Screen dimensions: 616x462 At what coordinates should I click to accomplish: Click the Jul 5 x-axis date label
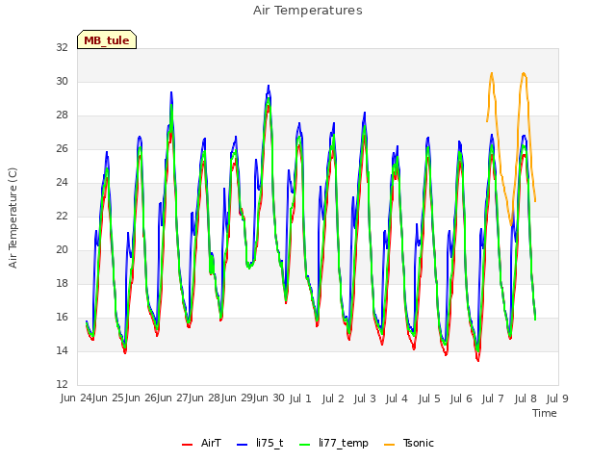[429, 398]
